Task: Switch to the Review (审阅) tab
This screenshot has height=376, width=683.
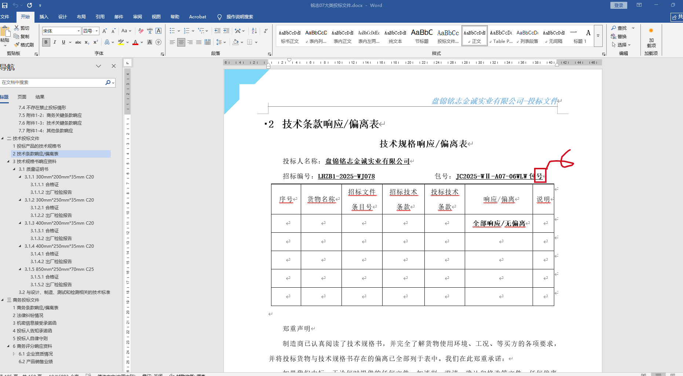Action: click(137, 17)
